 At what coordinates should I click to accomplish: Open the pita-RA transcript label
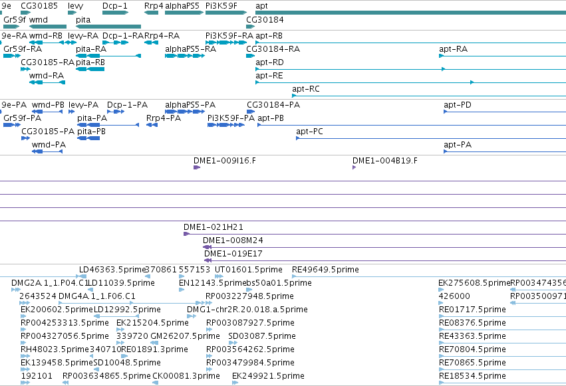pyautogui.click(x=91, y=49)
